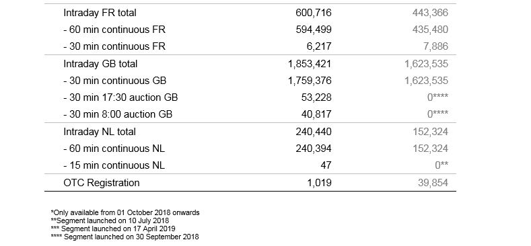Click the 53,228 auction value
The image size is (531, 246).
pos(316,97)
